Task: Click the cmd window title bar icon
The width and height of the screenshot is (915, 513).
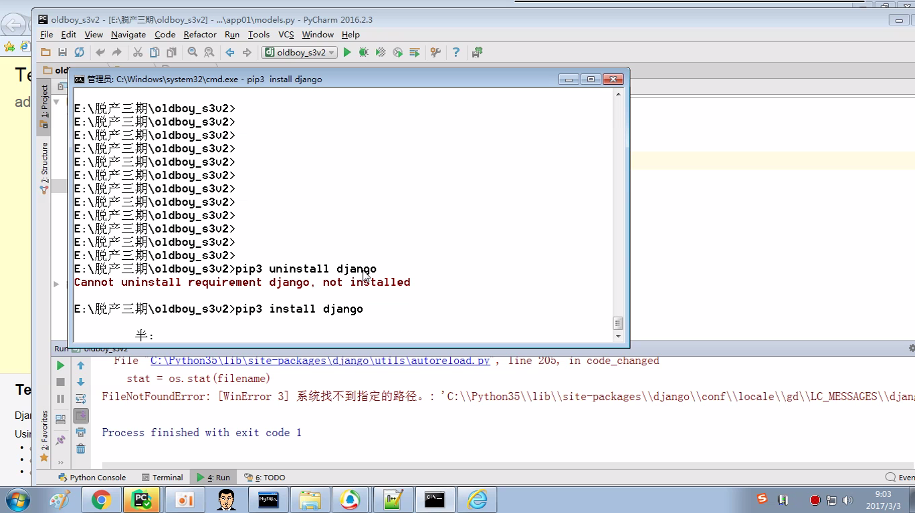Action: 80,79
